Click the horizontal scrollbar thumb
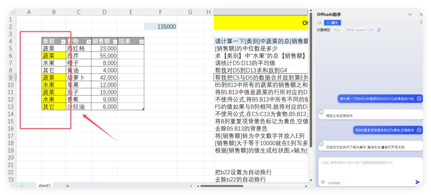The height and width of the screenshot is (195, 431). click(222, 186)
